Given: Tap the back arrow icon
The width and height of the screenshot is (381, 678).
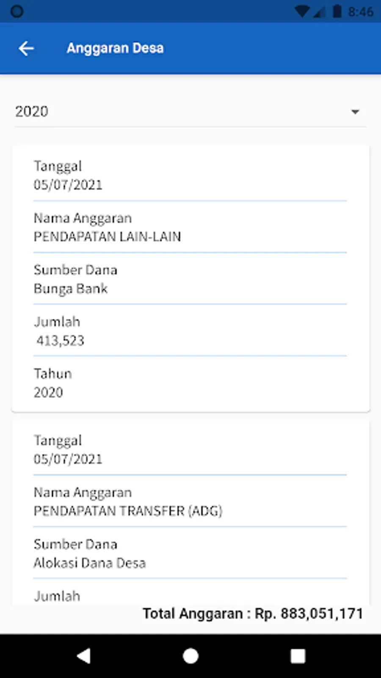Looking at the screenshot, I should coord(26,48).
